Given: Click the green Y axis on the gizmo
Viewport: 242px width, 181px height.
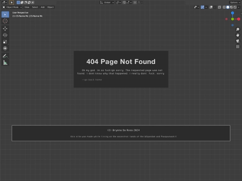Looking at the screenshot, I should click(x=233, y=19).
